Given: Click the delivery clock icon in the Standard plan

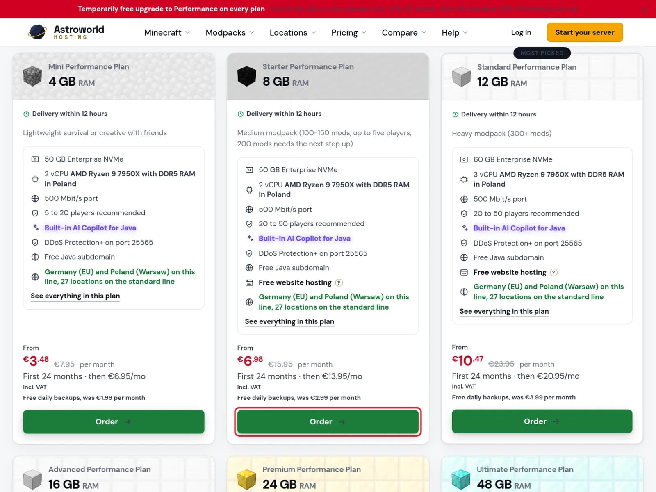Looking at the screenshot, I should click(x=455, y=114).
